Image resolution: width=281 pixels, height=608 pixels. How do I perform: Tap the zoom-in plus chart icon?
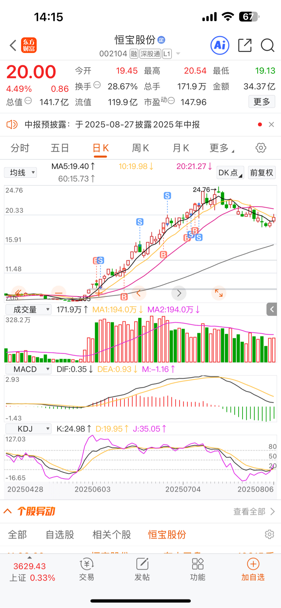(99, 293)
